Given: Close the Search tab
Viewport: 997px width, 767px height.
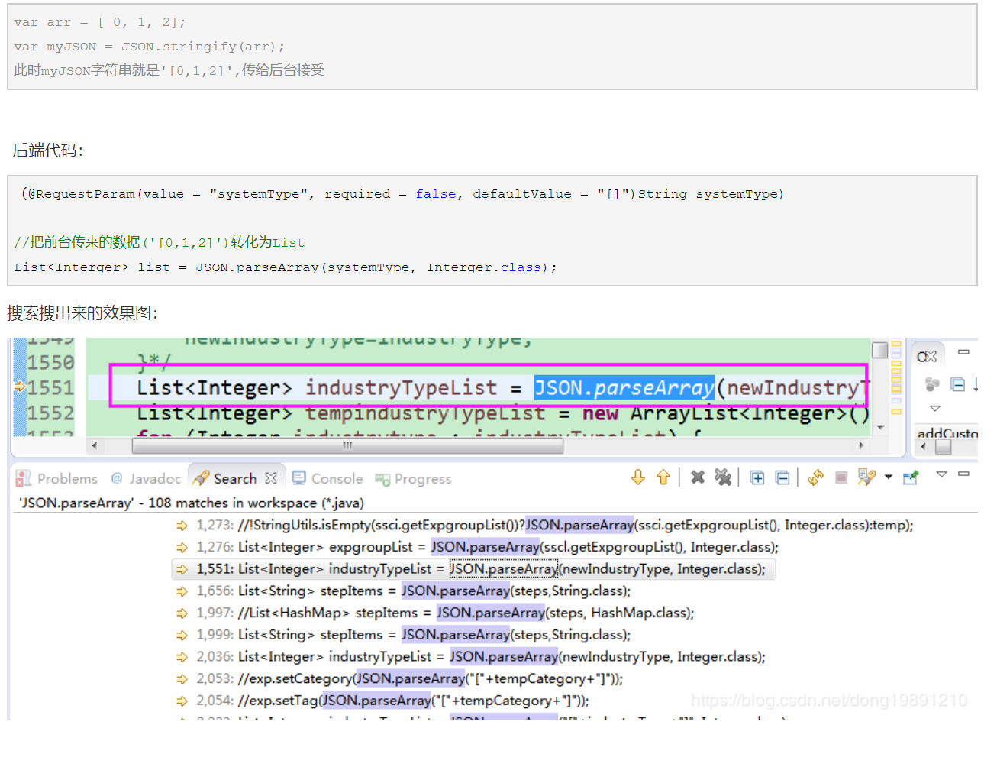Looking at the screenshot, I should pos(271,478).
